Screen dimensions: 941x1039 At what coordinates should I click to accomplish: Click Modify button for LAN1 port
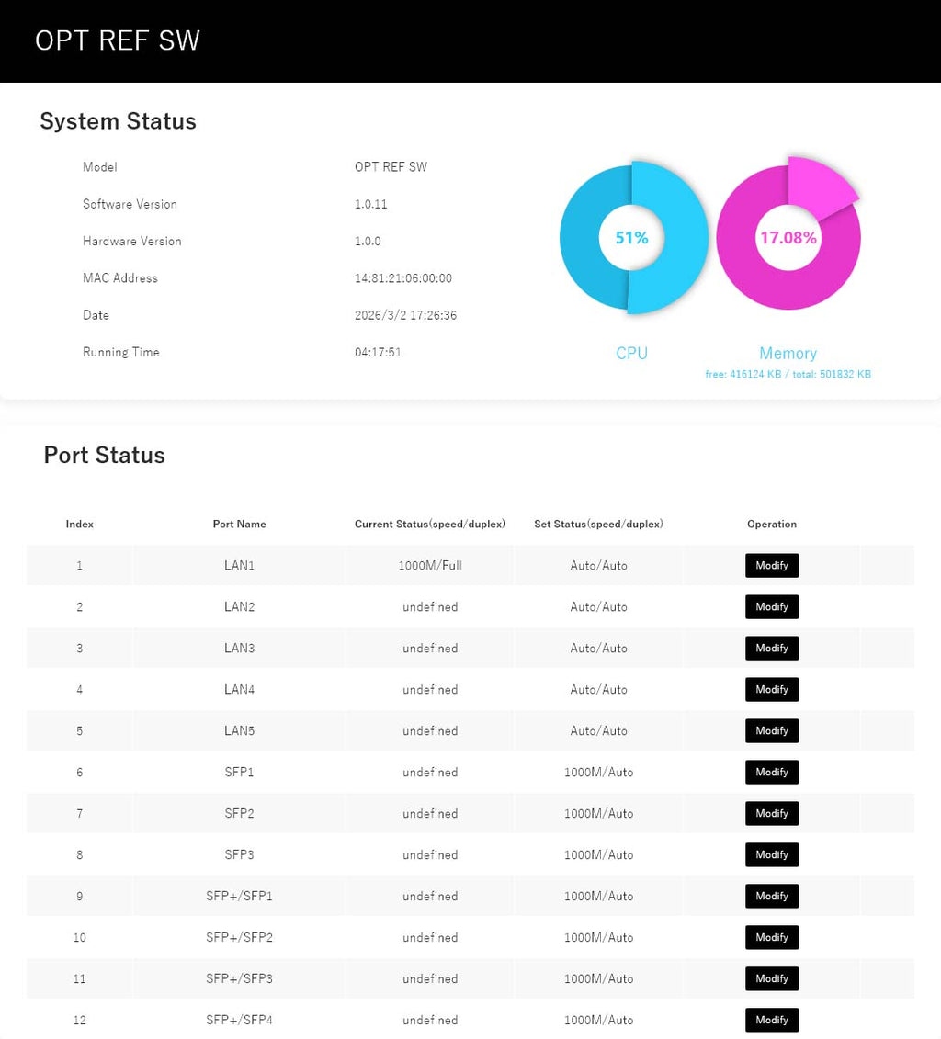pos(771,565)
